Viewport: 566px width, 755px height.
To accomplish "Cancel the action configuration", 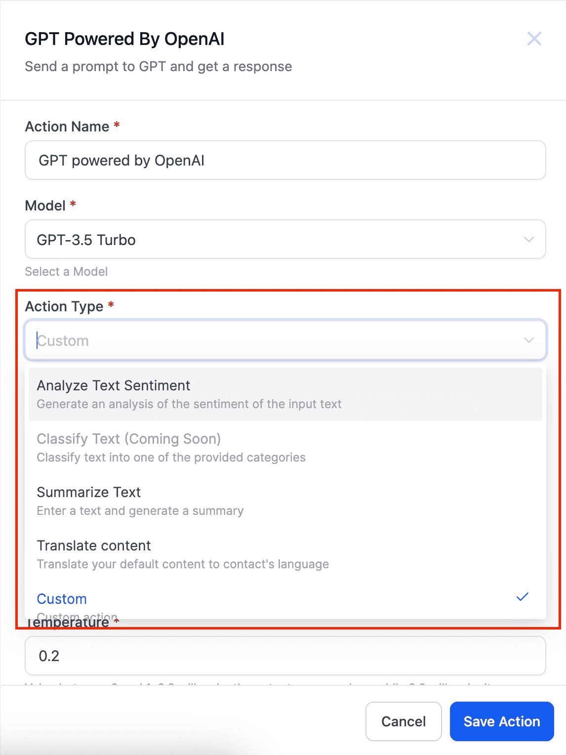I will coord(404,721).
